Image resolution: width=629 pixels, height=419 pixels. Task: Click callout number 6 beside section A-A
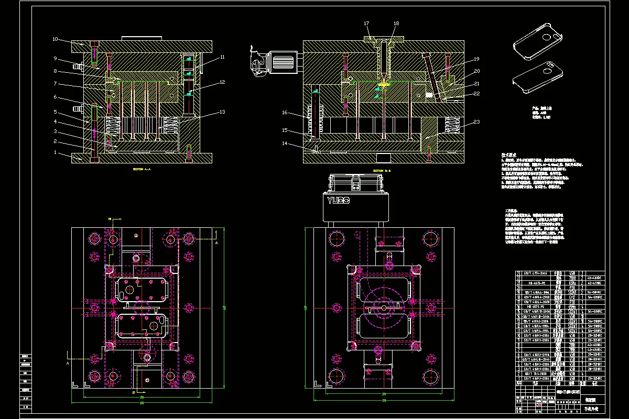coord(55,97)
